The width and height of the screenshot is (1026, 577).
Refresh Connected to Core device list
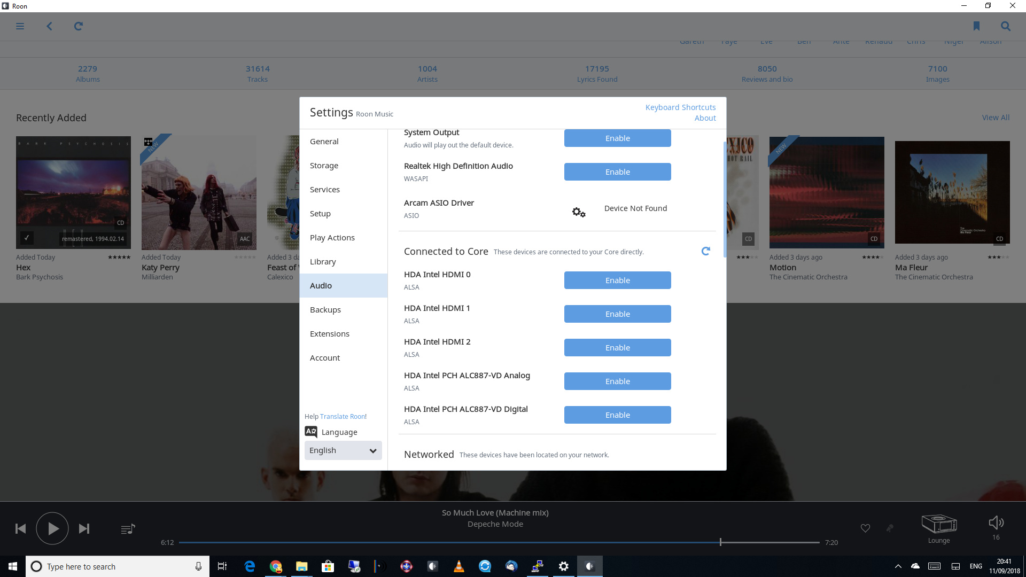click(x=705, y=251)
